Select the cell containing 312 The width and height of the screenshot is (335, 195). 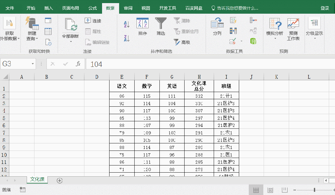tap(199, 96)
